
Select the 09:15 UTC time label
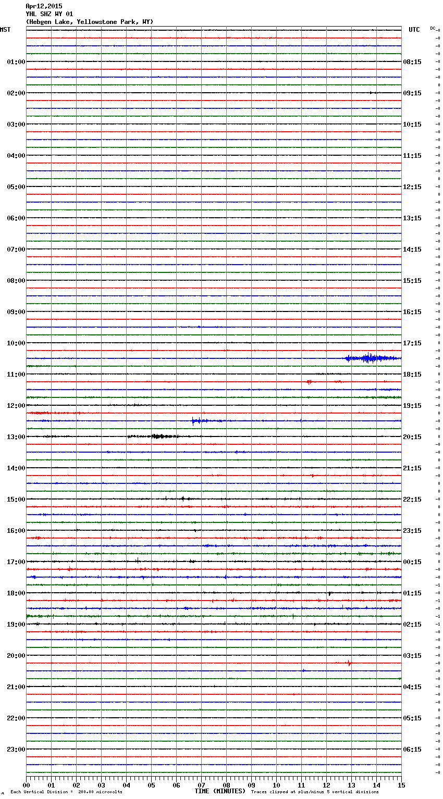click(412, 93)
